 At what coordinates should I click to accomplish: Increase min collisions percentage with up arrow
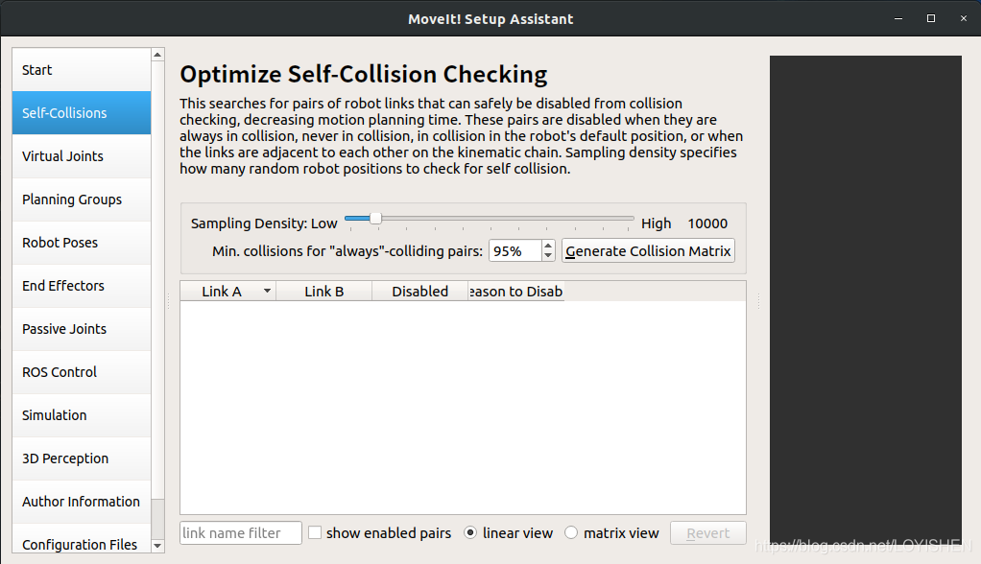(548, 246)
